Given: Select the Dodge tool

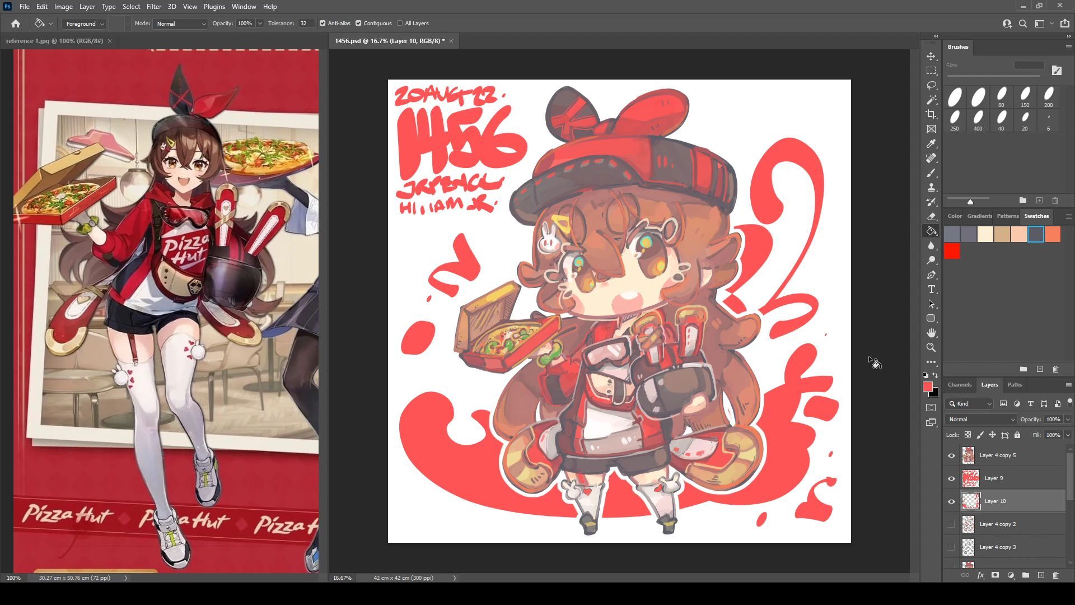Looking at the screenshot, I should pos(931,260).
